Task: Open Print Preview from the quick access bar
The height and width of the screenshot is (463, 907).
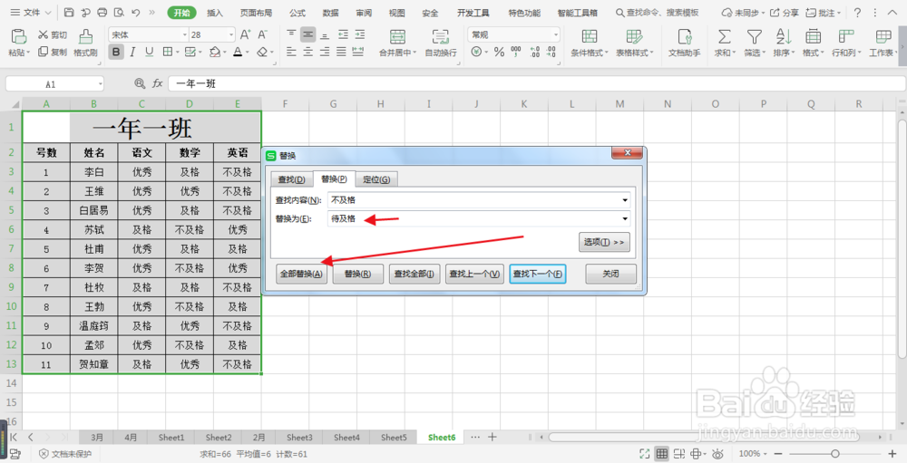Action: tap(119, 12)
